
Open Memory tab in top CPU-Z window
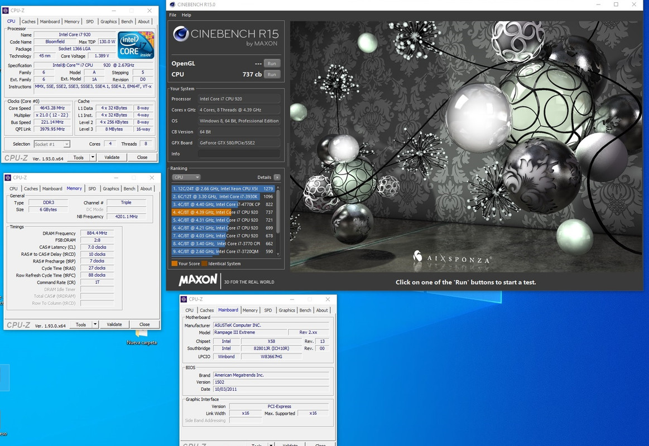pos(71,22)
